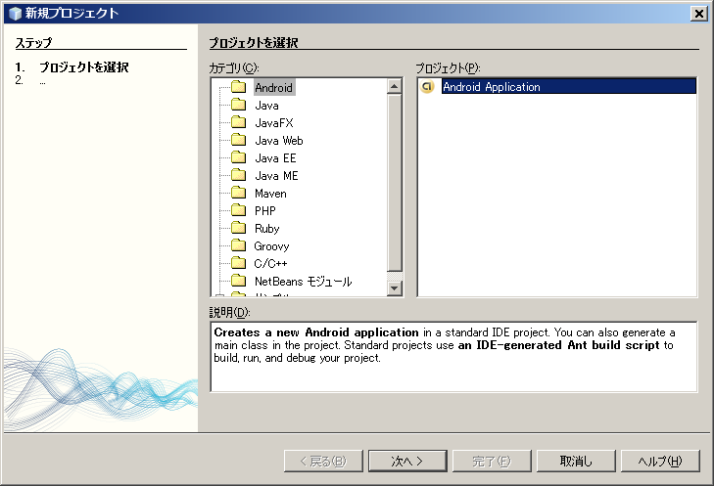Select the JavaFX category label
The height and width of the screenshot is (486, 714).
273,123
